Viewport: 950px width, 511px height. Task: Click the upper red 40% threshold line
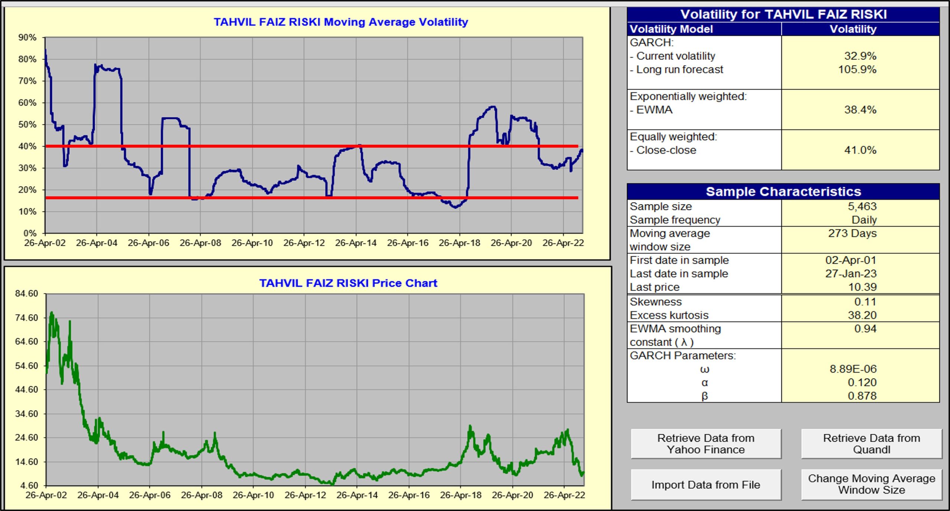312,146
